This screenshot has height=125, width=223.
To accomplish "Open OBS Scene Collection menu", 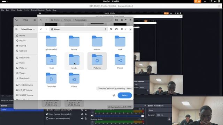I will (38, 10).
